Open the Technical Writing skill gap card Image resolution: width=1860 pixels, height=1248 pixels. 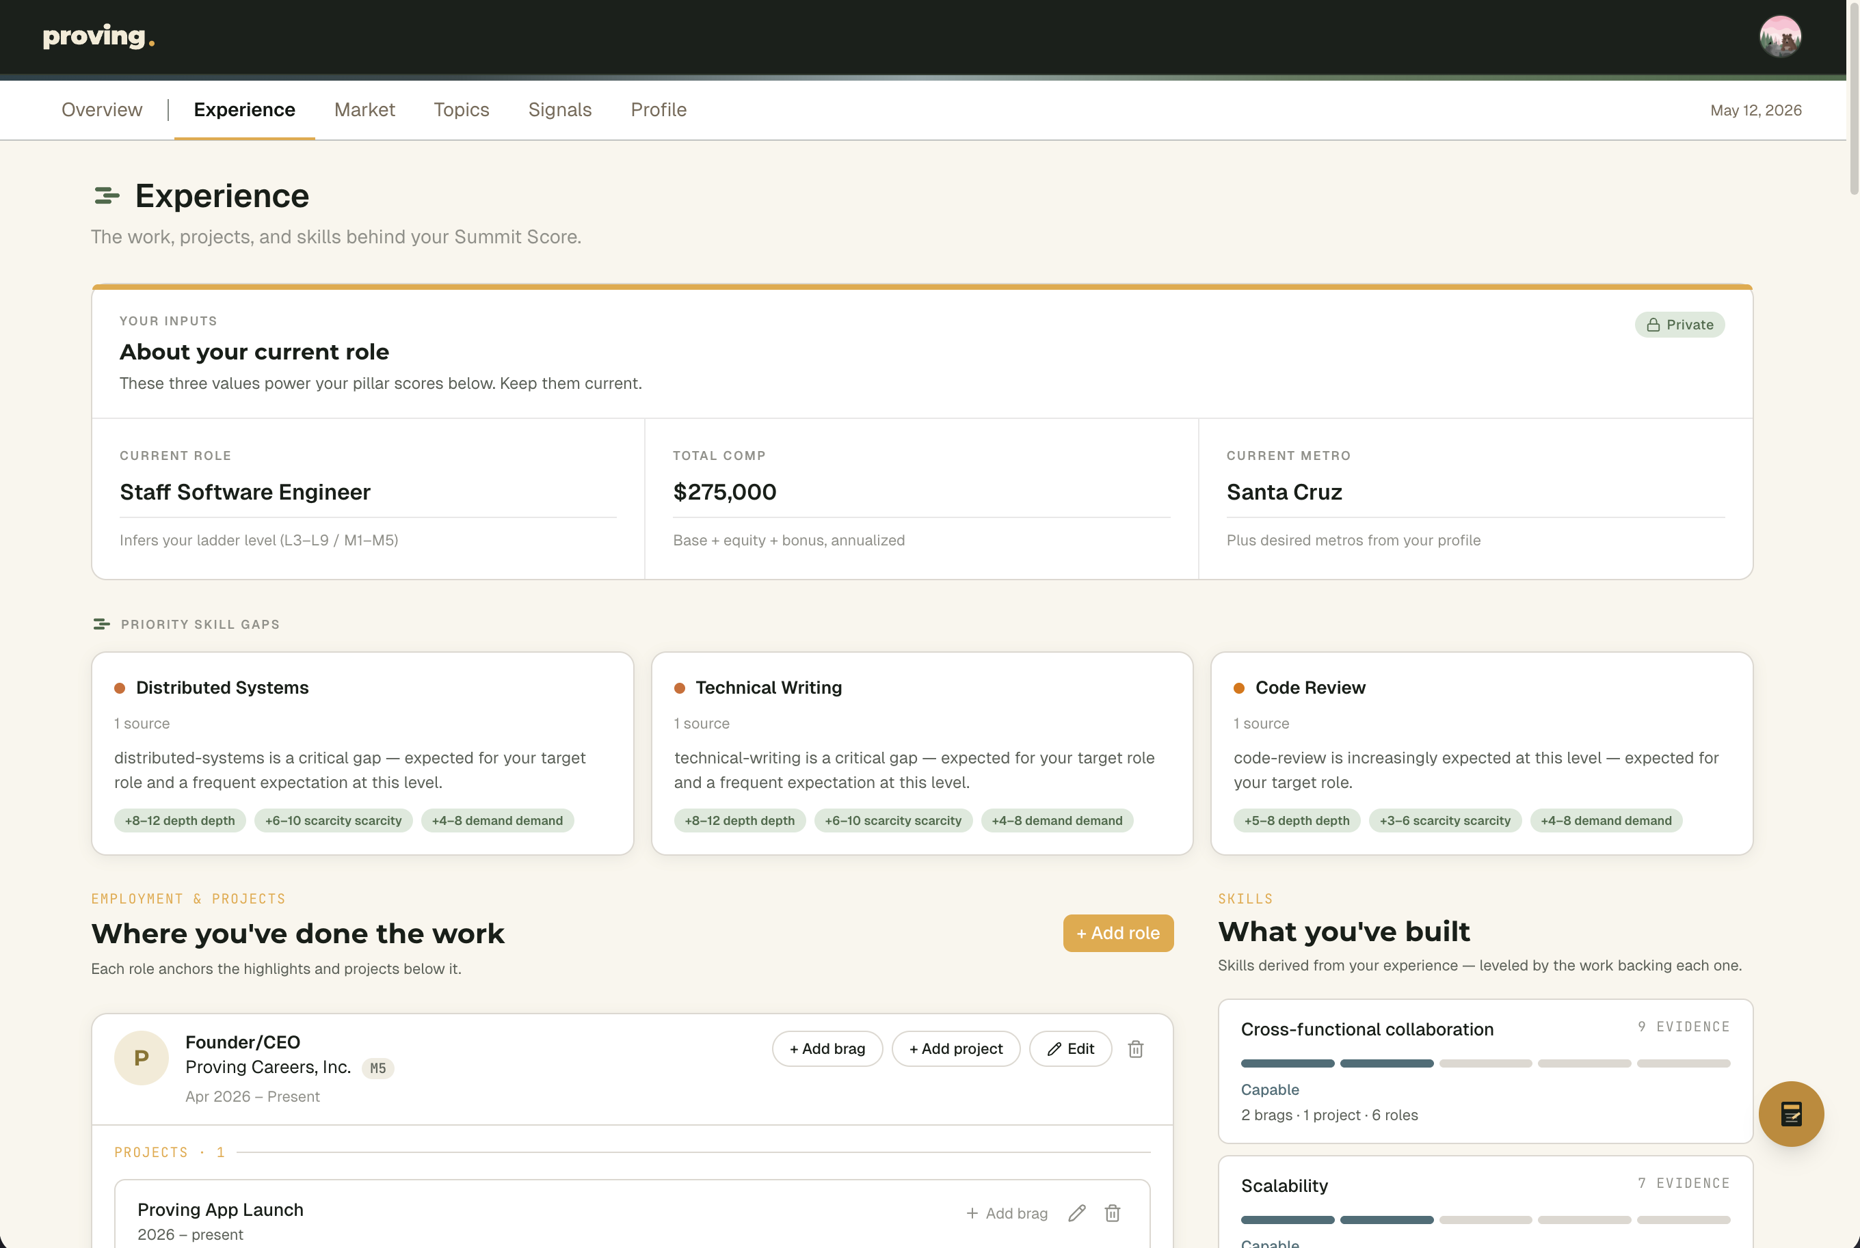(x=922, y=753)
